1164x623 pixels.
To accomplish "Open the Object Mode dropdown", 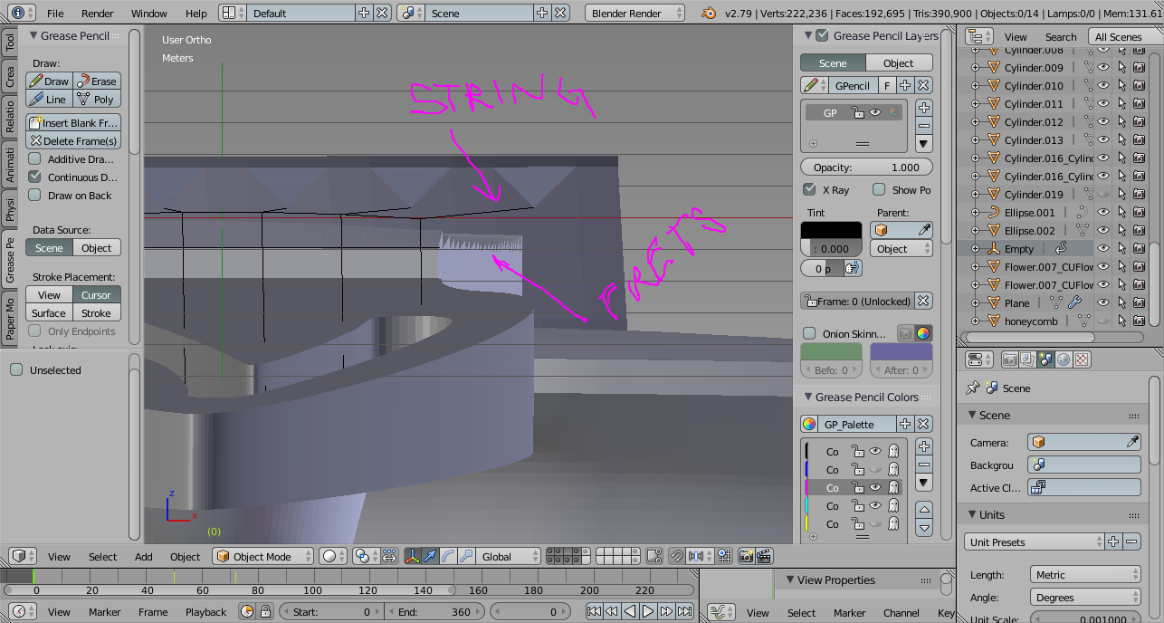I will [263, 556].
